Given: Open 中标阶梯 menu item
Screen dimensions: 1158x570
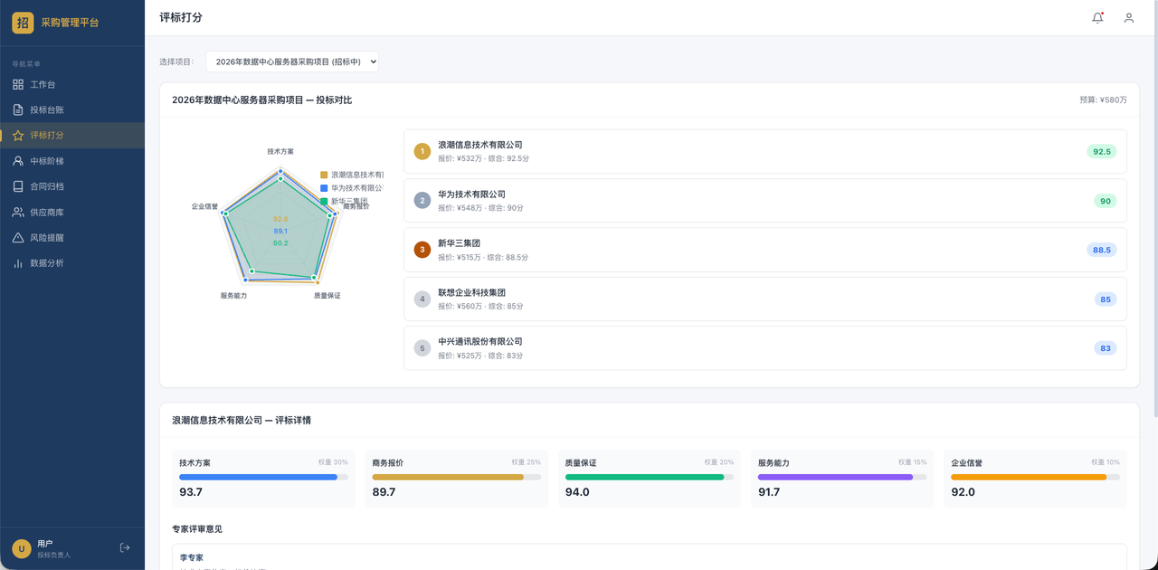Looking at the screenshot, I should 72,161.
